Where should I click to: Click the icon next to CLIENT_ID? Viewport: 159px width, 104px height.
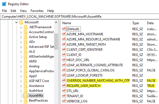[64, 55]
